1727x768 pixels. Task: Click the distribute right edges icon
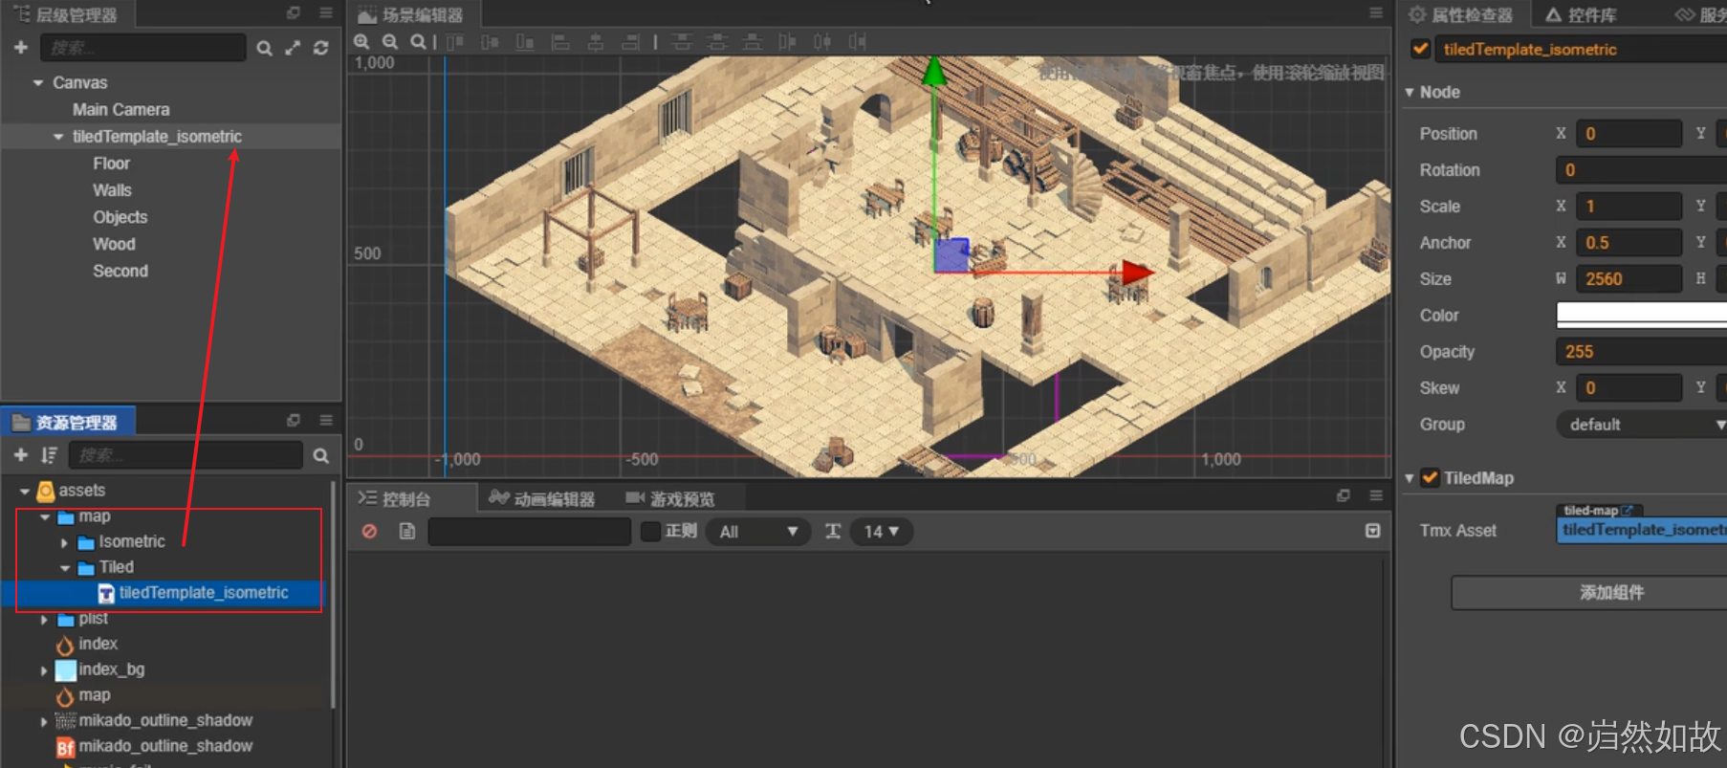pyautogui.click(x=857, y=41)
